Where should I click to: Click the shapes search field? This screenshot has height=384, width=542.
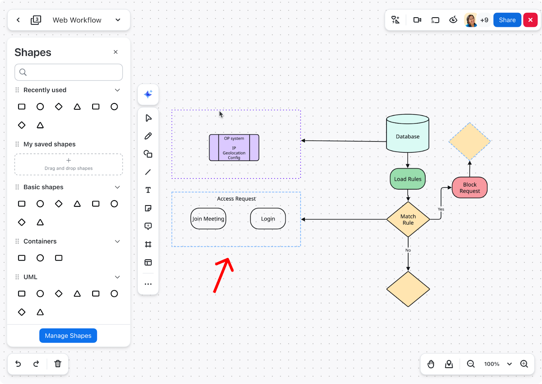69,72
